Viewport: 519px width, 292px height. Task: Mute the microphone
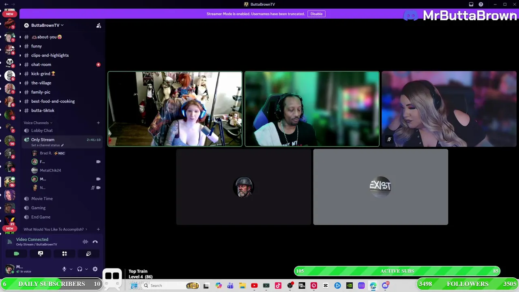64,269
